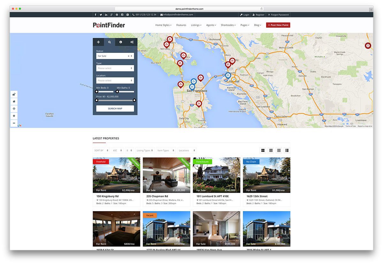This screenshot has width=383, height=264.
Task: Open the Pages menu
Action: coord(245,25)
